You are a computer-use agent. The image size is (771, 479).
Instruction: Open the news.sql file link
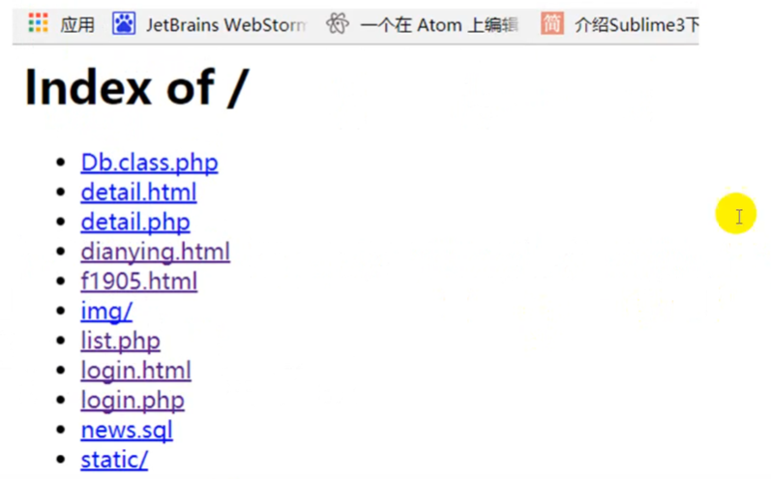[127, 431]
